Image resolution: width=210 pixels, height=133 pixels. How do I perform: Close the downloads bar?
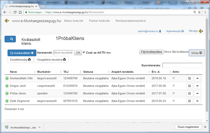click(205, 127)
